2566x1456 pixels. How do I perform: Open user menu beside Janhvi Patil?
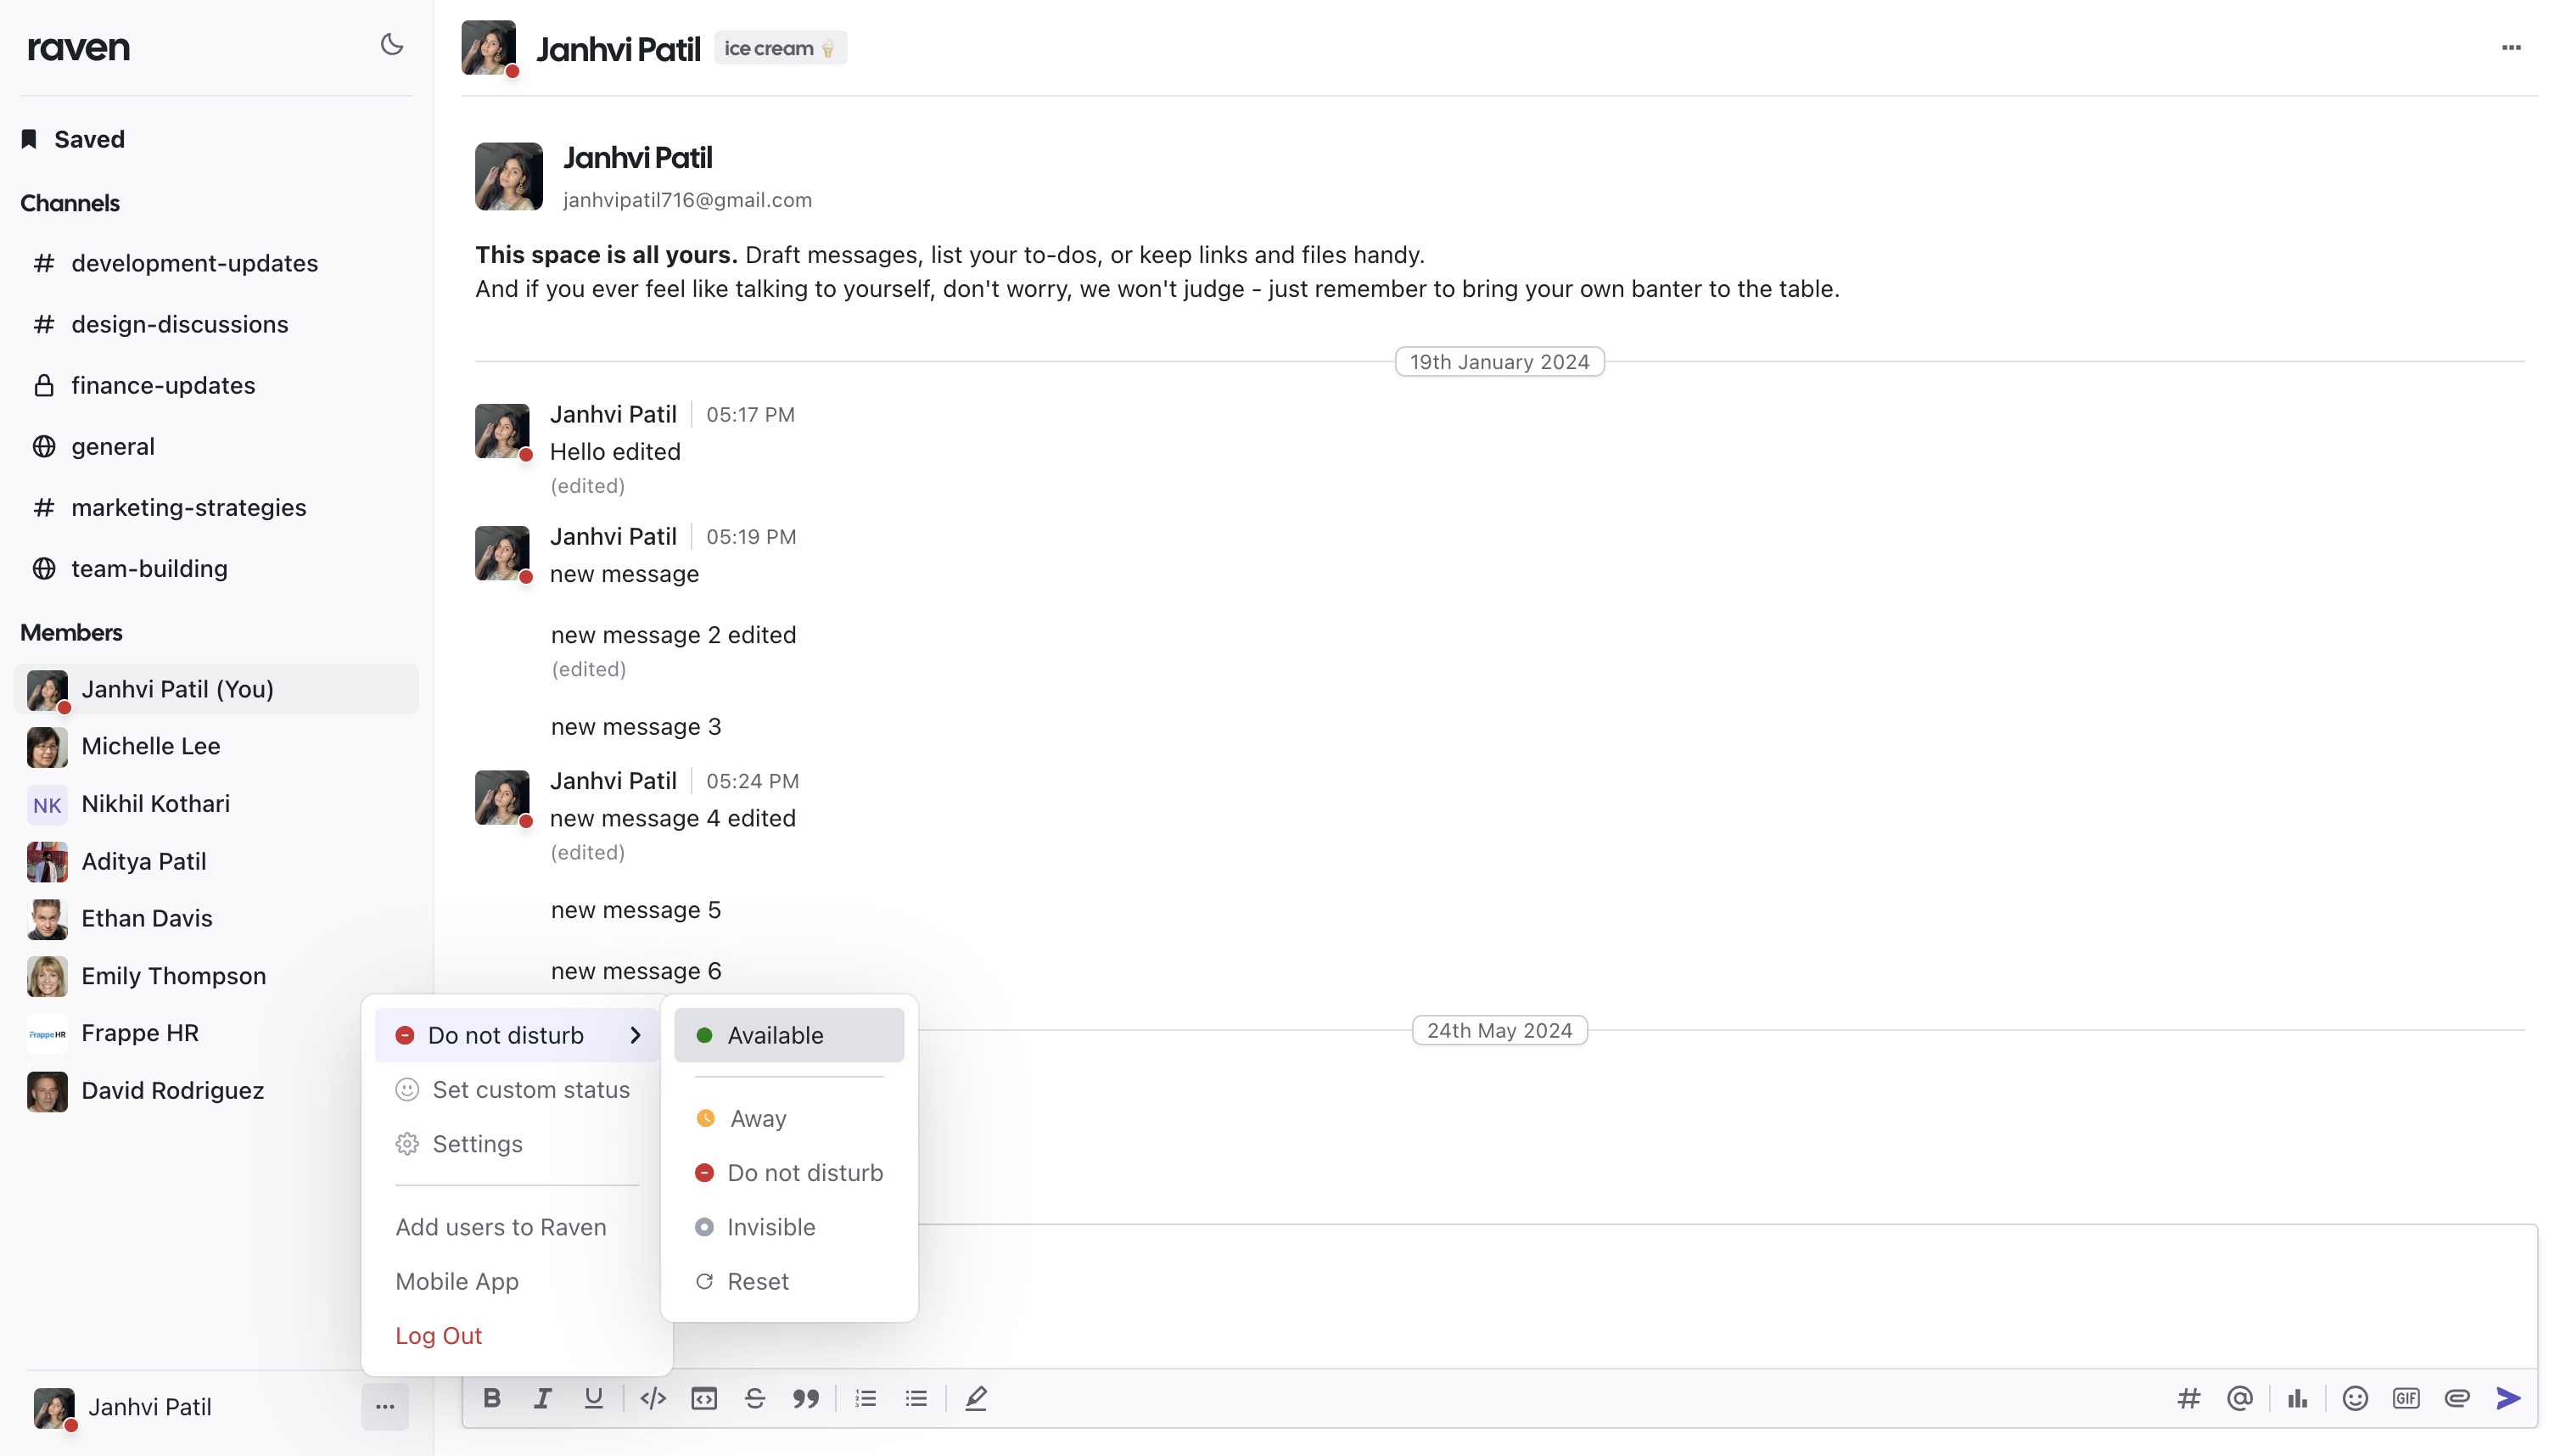[x=385, y=1406]
